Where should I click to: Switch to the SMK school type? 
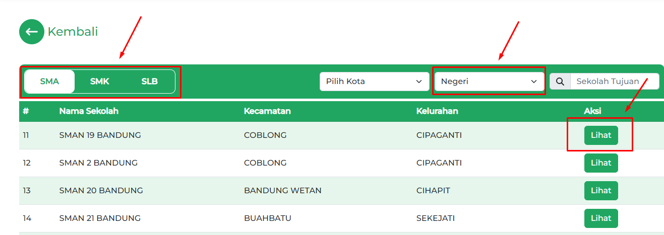[x=99, y=82]
